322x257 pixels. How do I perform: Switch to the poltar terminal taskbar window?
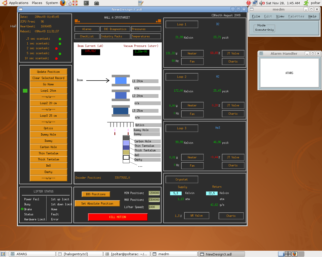tap(127, 254)
